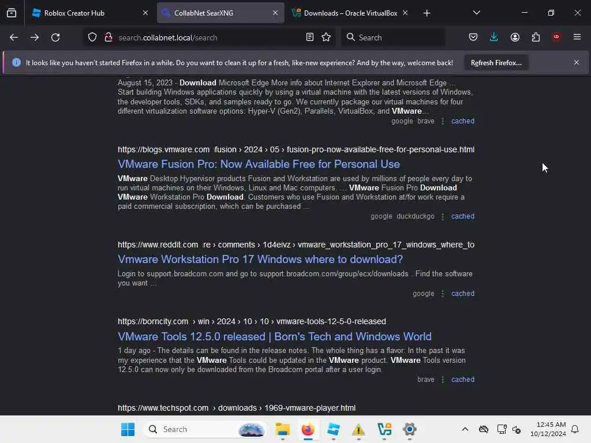Open the Firefox downloads panel
The width and height of the screenshot is (591, 443).
pos(494,37)
